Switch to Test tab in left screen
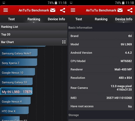This screenshot has height=121, width=135. (11, 19)
